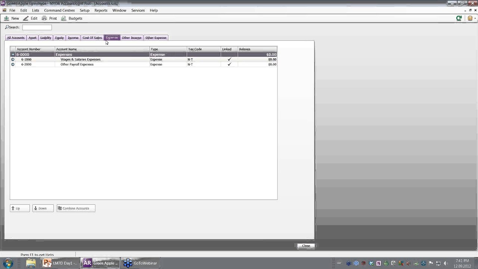478x269 pixels.
Task: Click the clock showing 7:41 PM
Action: pyautogui.click(x=462, y=261)
